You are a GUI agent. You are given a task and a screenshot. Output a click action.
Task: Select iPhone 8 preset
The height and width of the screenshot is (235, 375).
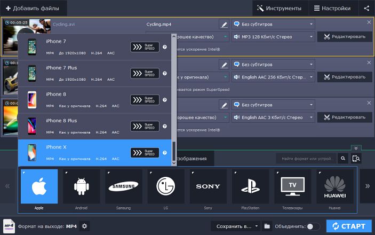[x=95, y=100]
